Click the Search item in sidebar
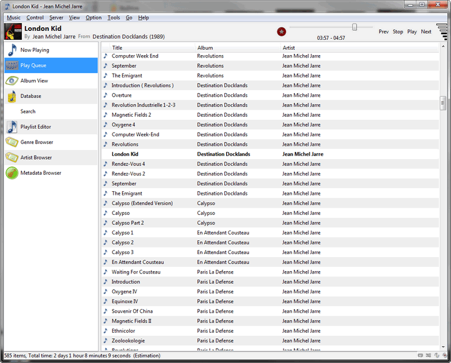The height and width of the screenshot is (363, 451). (51, 111)
